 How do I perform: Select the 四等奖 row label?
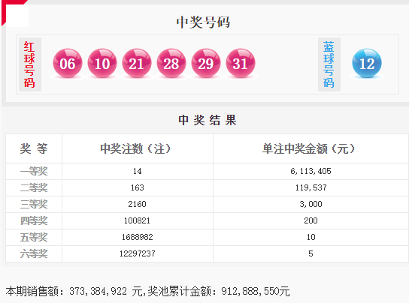(34, 220)
